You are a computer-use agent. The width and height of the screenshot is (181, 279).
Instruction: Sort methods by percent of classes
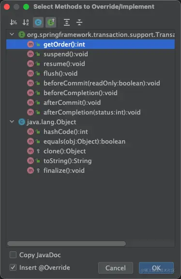pos(14,22)
